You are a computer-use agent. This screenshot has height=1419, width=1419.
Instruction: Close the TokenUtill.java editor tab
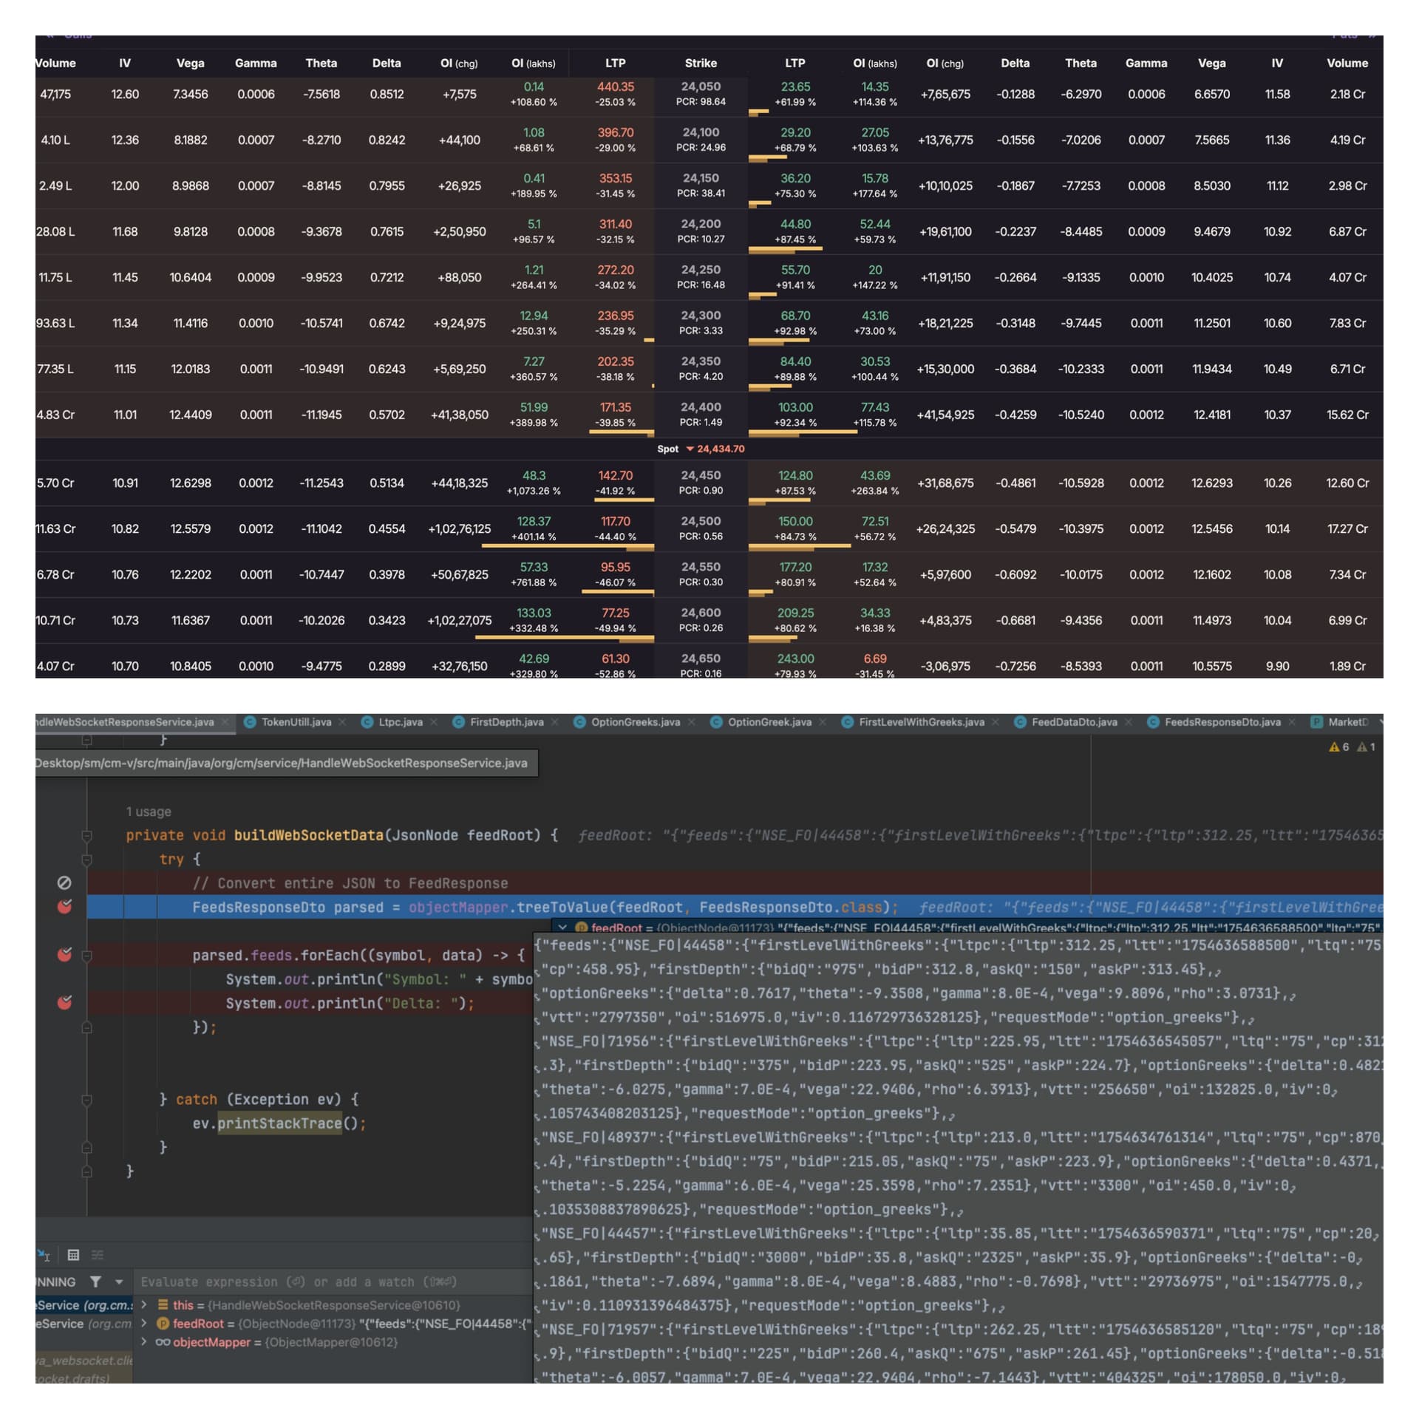point(342,722)
